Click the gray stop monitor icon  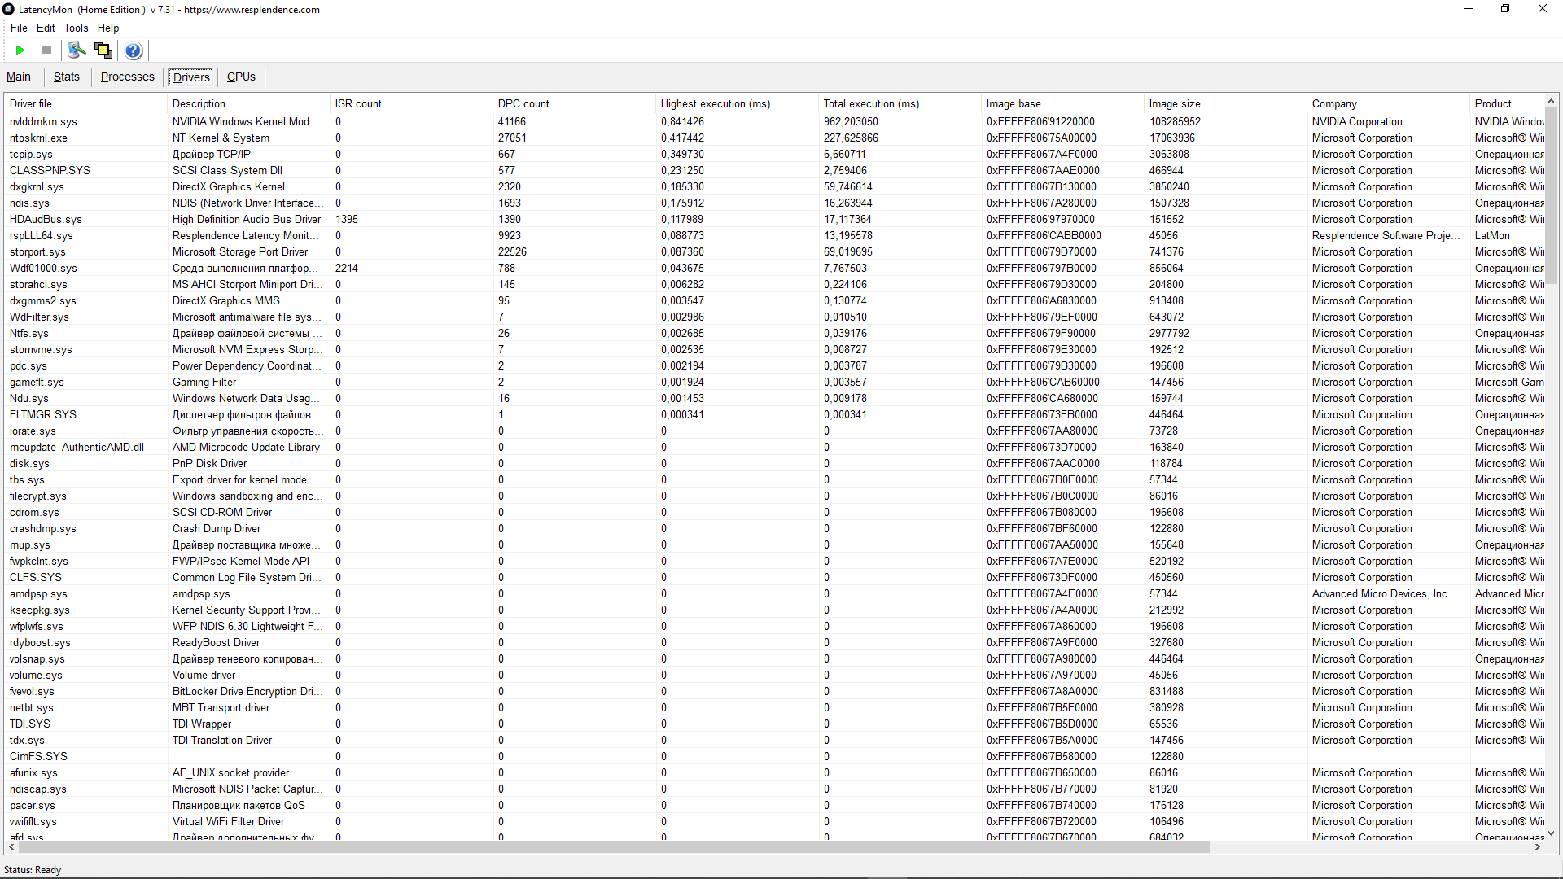[x=46, y=50]
